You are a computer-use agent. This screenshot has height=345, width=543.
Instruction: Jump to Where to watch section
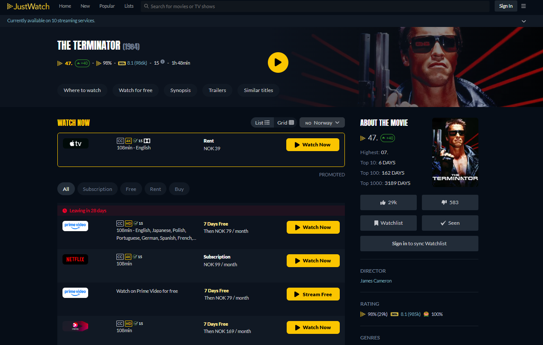tap(82, 90)
